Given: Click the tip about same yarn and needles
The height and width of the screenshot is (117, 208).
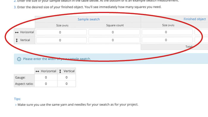Looking at the screenshot, I should coord(78,105).
